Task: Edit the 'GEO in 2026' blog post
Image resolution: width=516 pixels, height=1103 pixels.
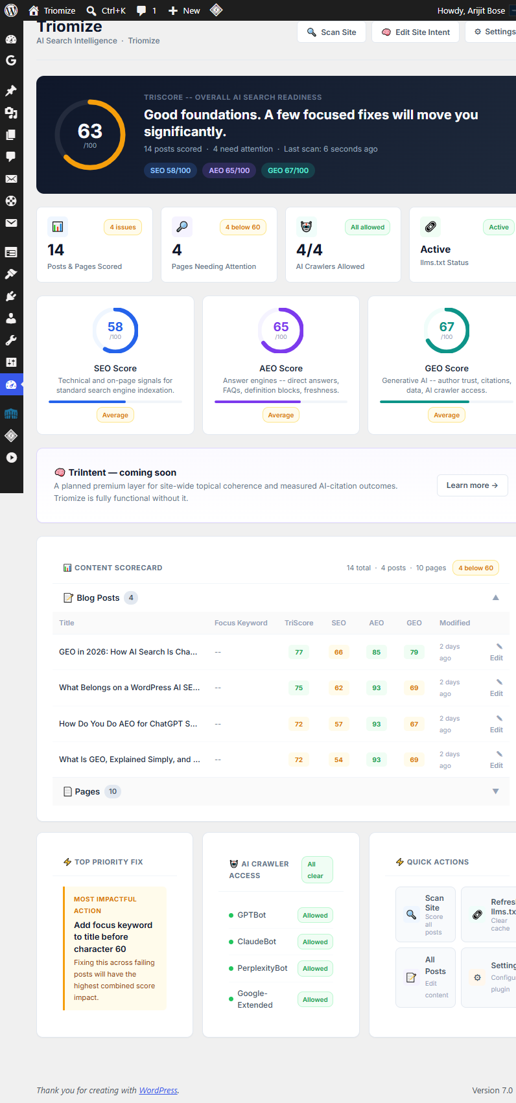Action: 497,652
